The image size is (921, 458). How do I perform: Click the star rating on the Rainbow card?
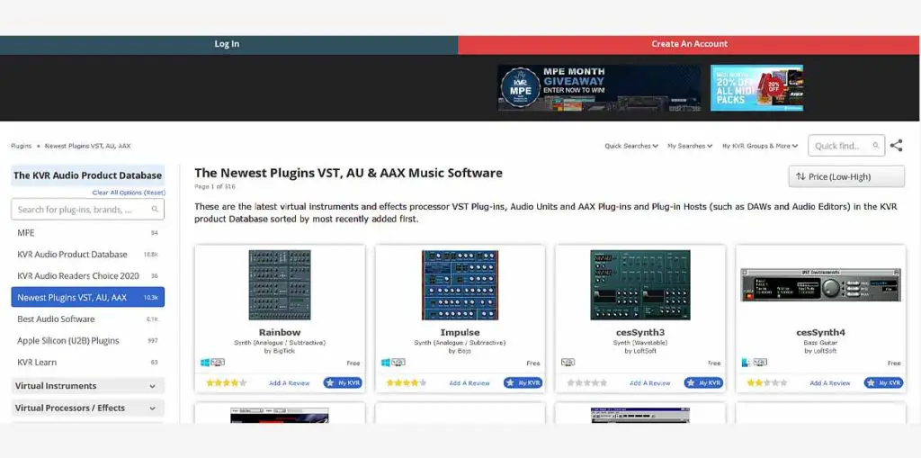coord(226,382)
